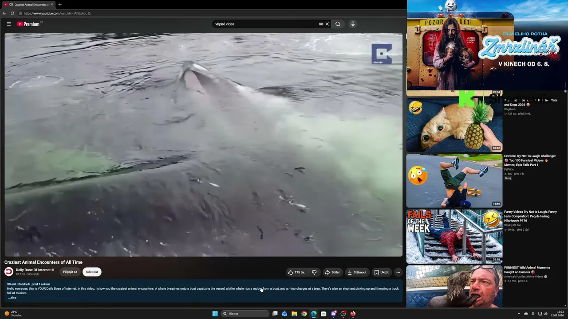Click the magnifier search button
The height and width of the screenshot is (319, 568).
pyautogui.click(x=338, y=24)
